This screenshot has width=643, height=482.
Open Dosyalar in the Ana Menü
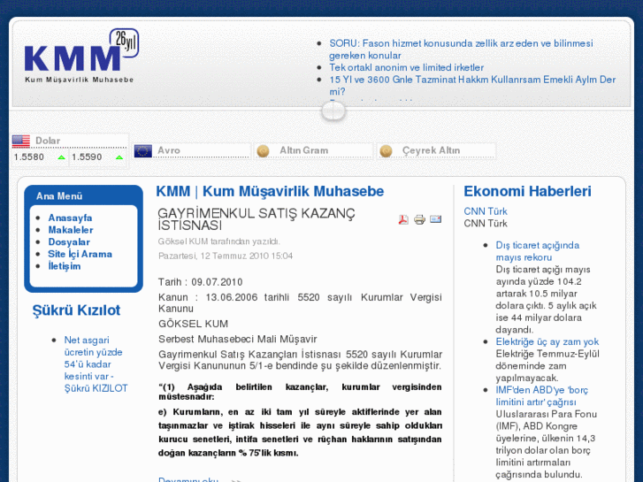(69, 242)
